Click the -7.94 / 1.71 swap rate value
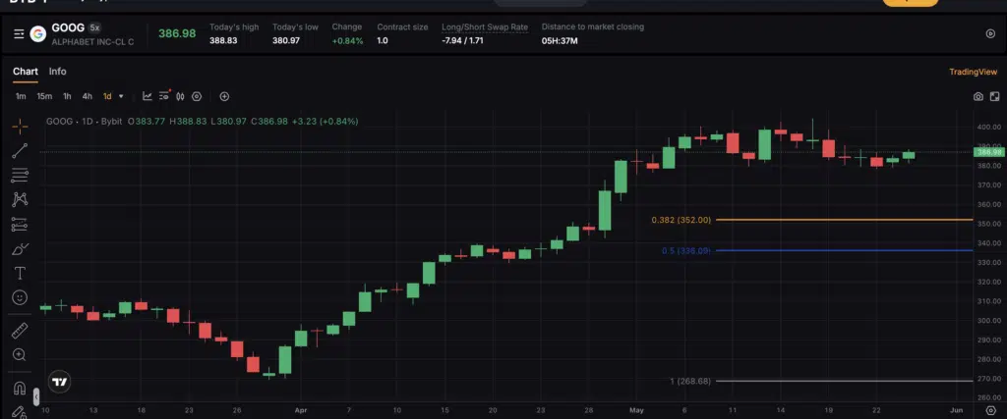The width and height of the screenshot is (1007, 419). (462, 41)
